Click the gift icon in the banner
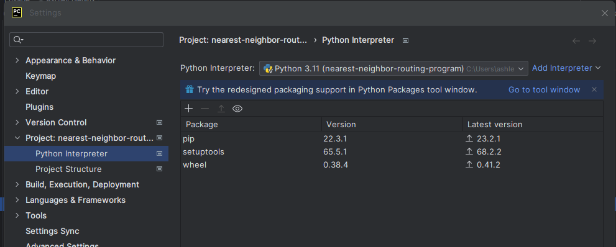This screenshot has width=616, height=247. pyautogui.click(x=190, y=89)
